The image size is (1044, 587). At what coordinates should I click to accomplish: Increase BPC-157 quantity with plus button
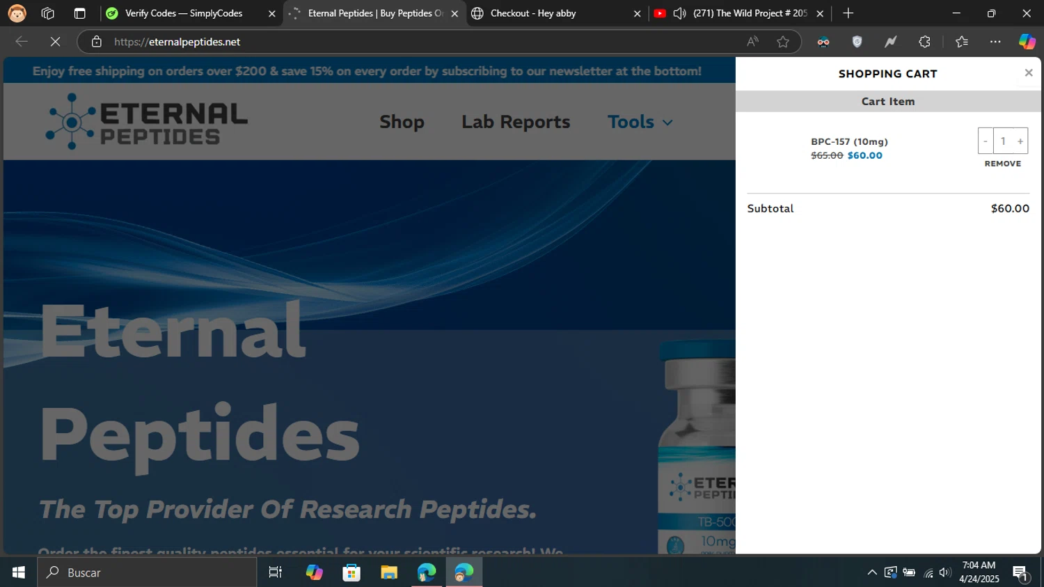tap(1020, 141)
